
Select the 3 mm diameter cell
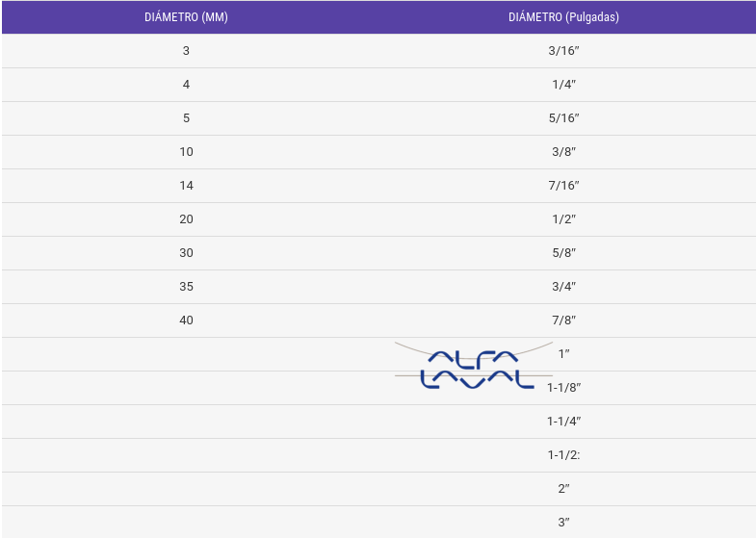[186, 51]
